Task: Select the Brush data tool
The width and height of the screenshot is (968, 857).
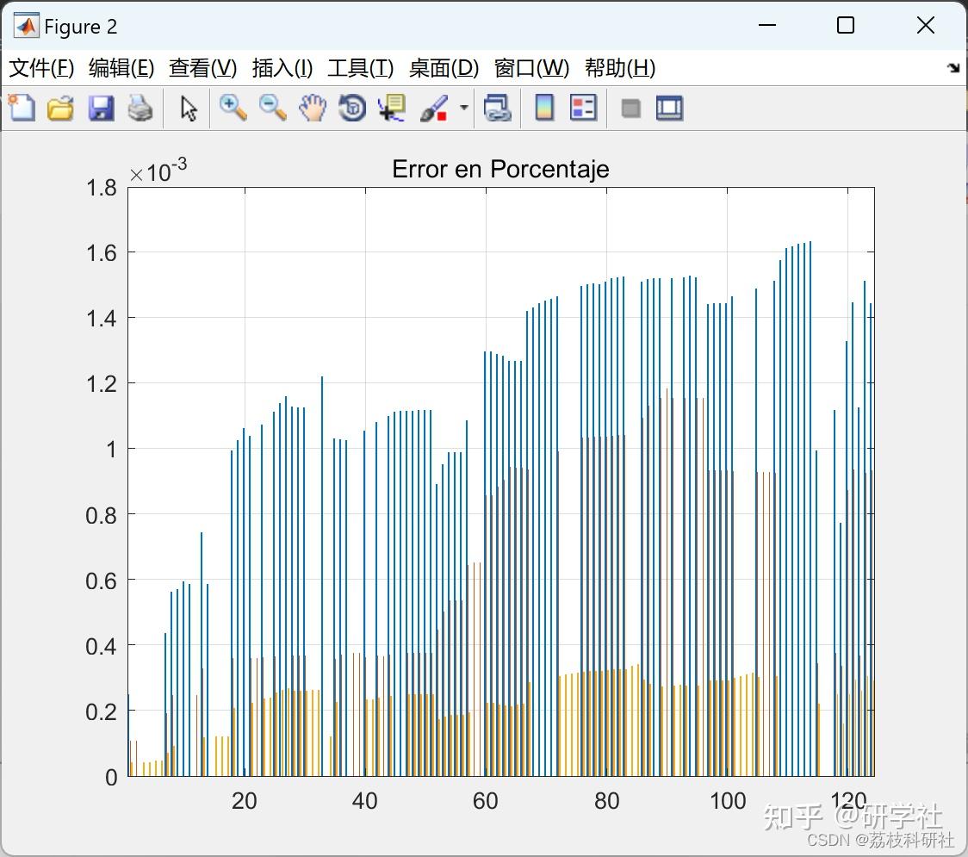Action: [433, 108]
